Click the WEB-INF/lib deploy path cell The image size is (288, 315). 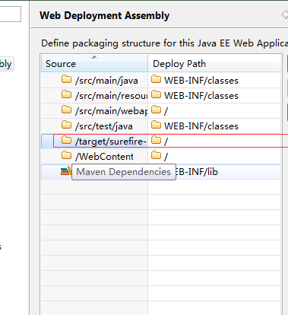(214, 172)
